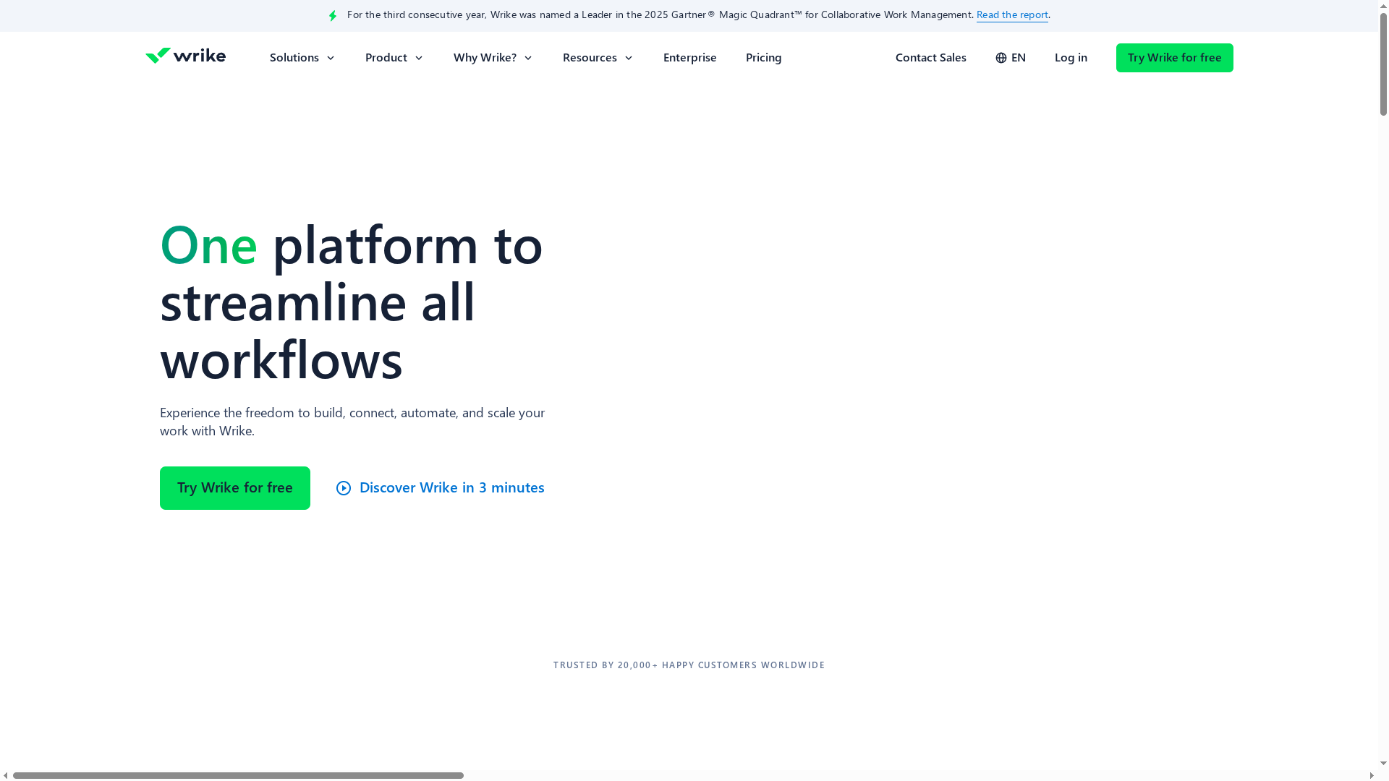Open the Read the report link
1389x781 pixels.
pyautogui.click(x=1011, y=14)
